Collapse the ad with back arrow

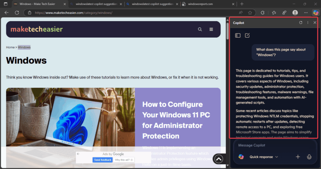(78, 154)
